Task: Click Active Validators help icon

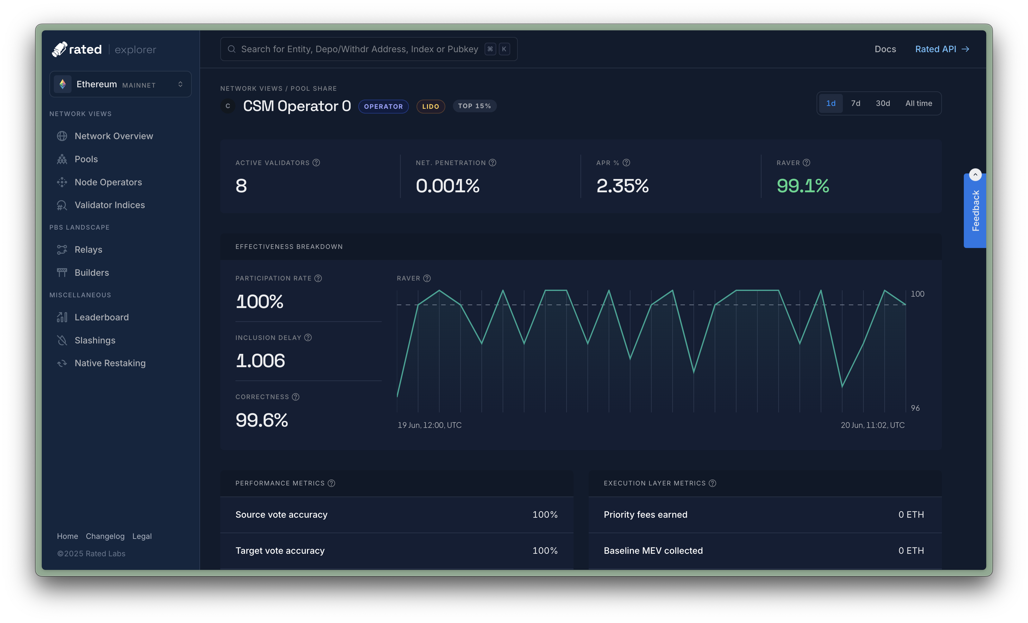Action: [x=316, y=163]
